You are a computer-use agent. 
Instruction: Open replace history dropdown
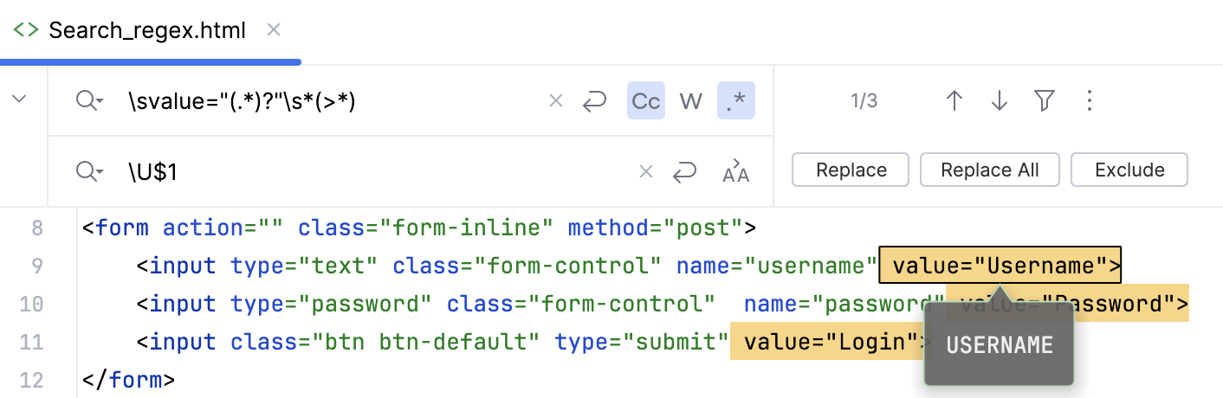coord(90,171)
